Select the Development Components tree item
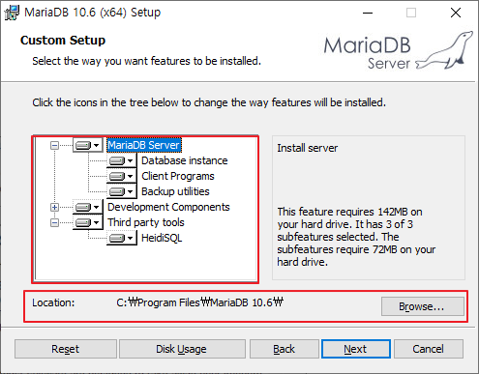 (x=168, y=207)
